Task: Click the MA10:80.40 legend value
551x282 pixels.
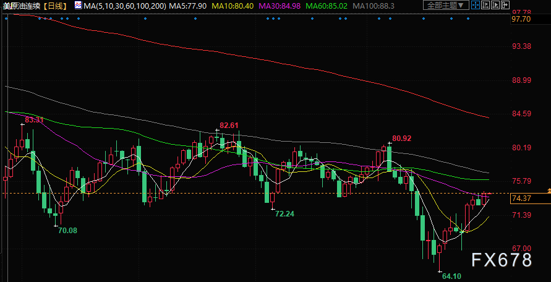Action: [232, 6]
